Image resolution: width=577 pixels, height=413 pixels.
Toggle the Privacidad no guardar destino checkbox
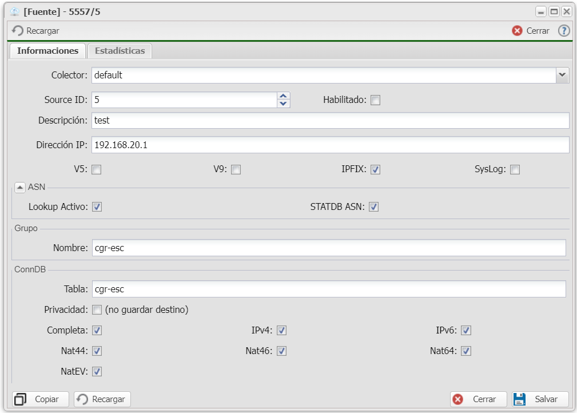click(x=97, y=310)
